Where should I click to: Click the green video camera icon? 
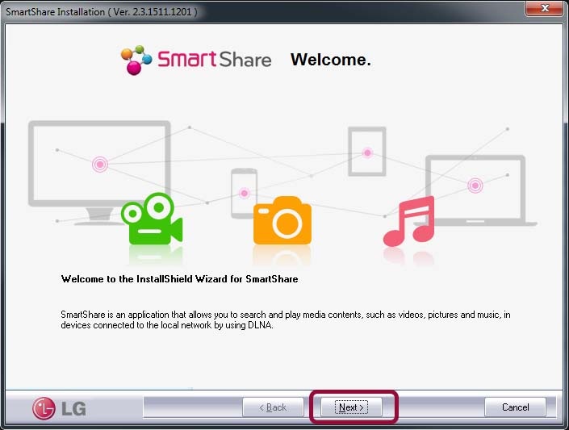tap(152, 219)
